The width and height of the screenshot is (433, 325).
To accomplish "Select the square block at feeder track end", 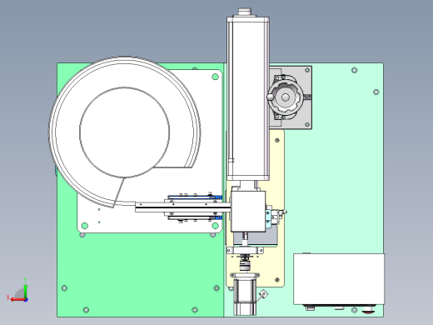I will (248, 211).
